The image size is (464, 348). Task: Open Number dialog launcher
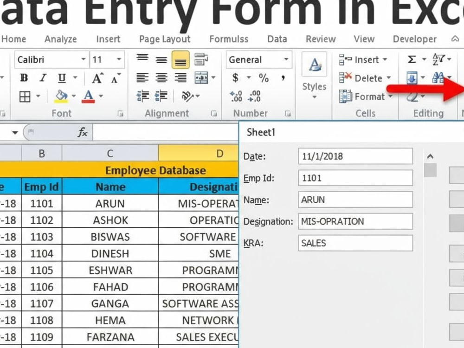coord(287,113)
